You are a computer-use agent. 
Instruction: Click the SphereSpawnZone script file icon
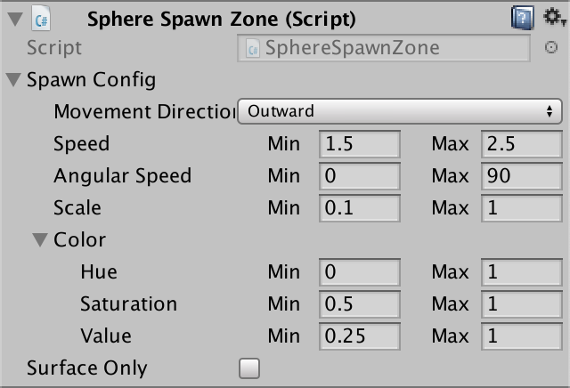(253, 49)
